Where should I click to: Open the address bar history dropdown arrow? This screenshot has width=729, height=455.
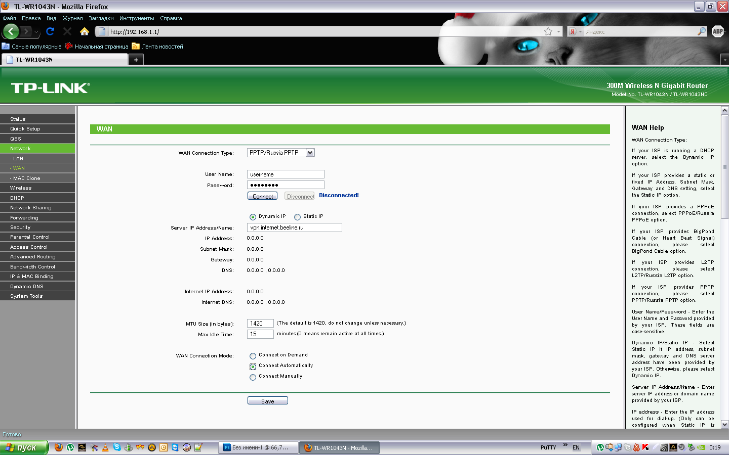tap(558, 31)
